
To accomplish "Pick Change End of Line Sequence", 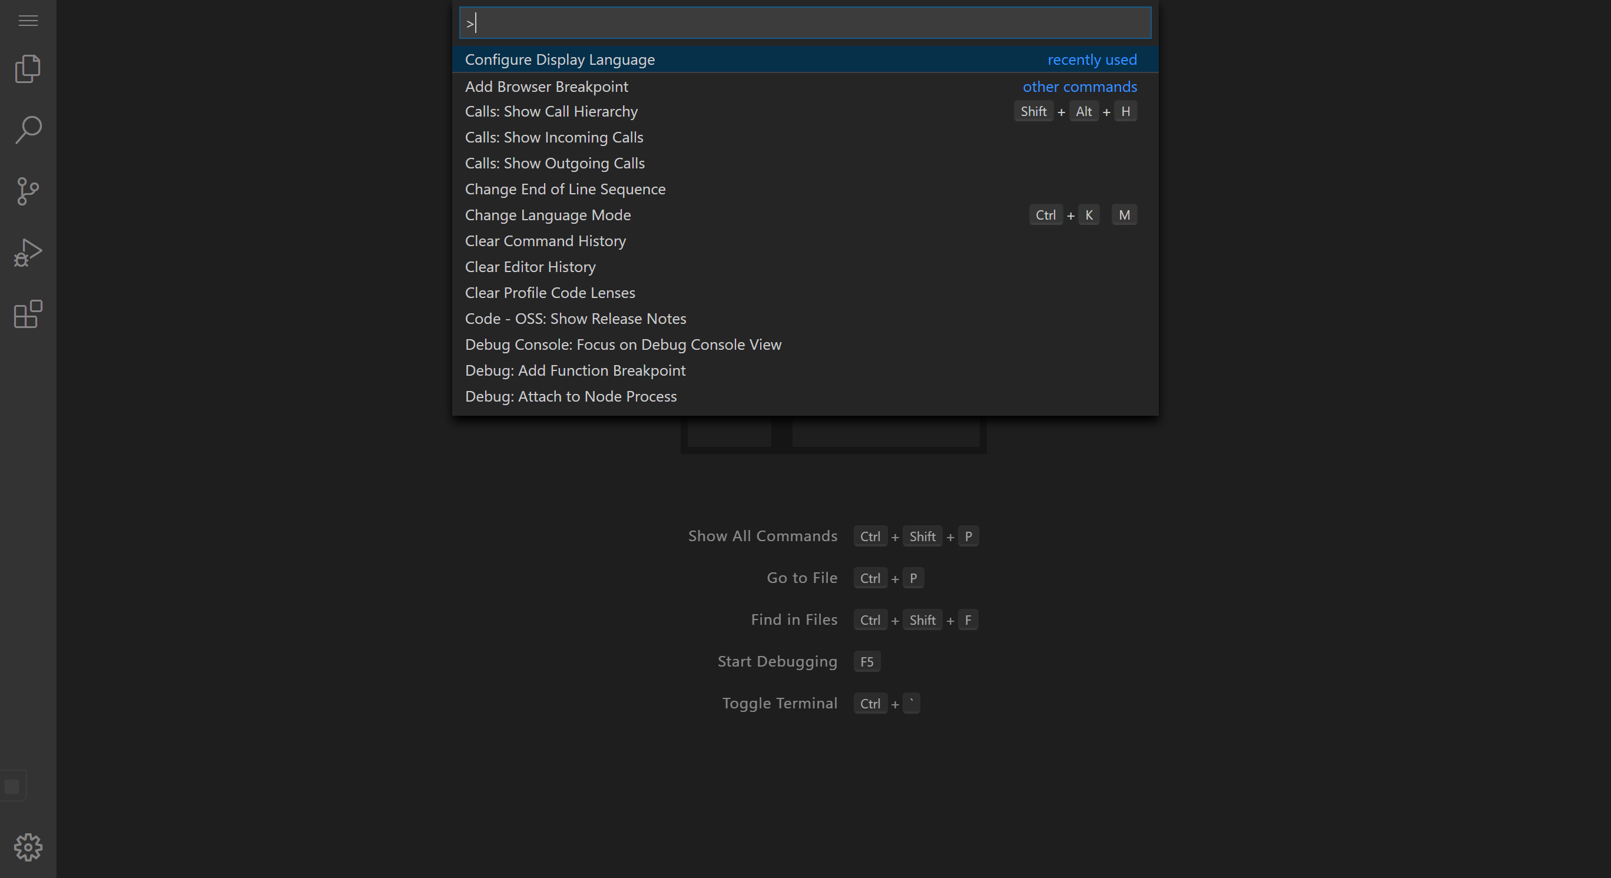I will pyautogui.click(x=565, y=189).
